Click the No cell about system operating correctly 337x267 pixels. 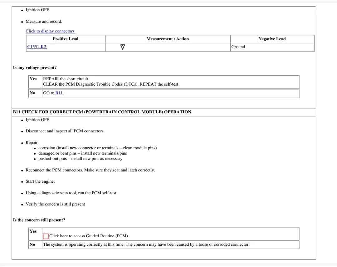point(35,245)
